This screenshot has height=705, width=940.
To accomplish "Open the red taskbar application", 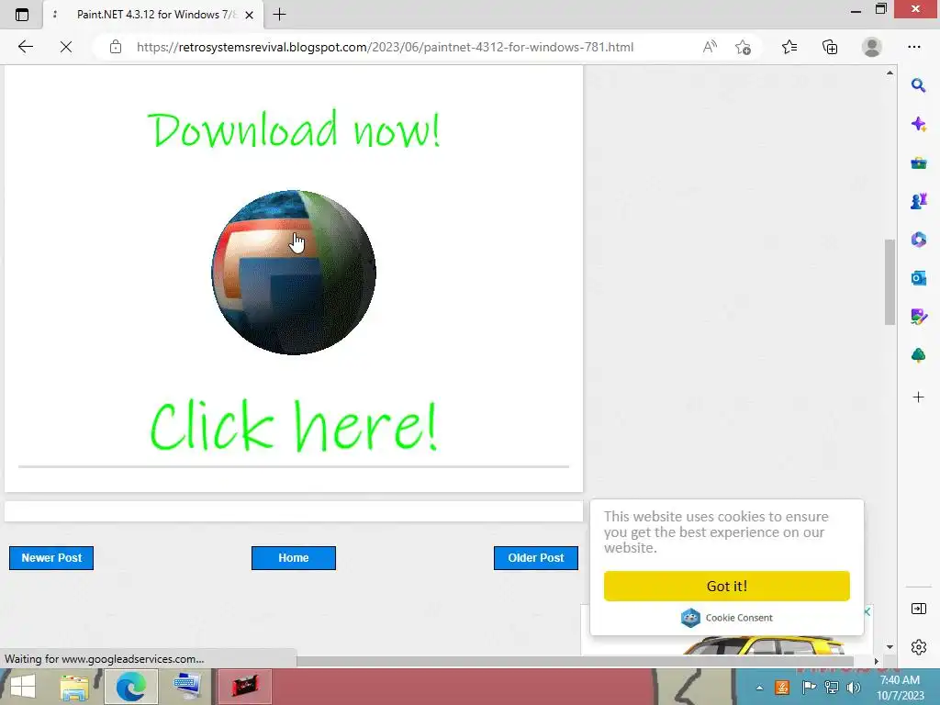I will point(244,687).
